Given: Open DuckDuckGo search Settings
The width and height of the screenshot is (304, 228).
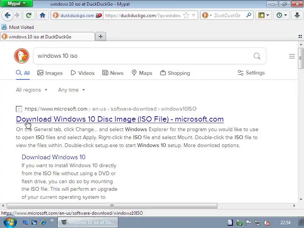Looking at the screenshot, I should coord(251,73).
